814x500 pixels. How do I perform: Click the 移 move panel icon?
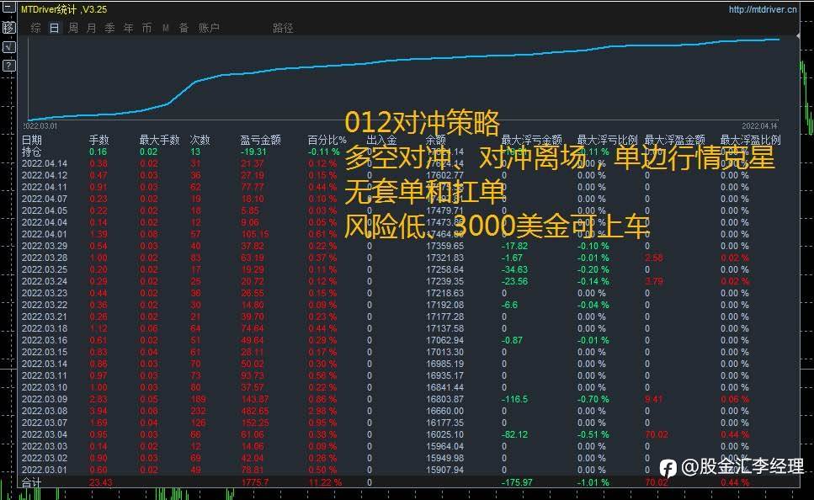click(x=8, y=28)
